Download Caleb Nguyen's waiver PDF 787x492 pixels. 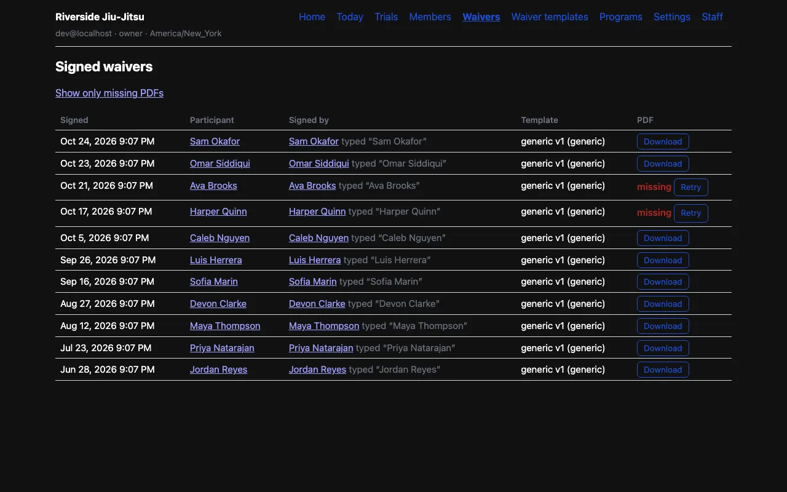point(663,238)
